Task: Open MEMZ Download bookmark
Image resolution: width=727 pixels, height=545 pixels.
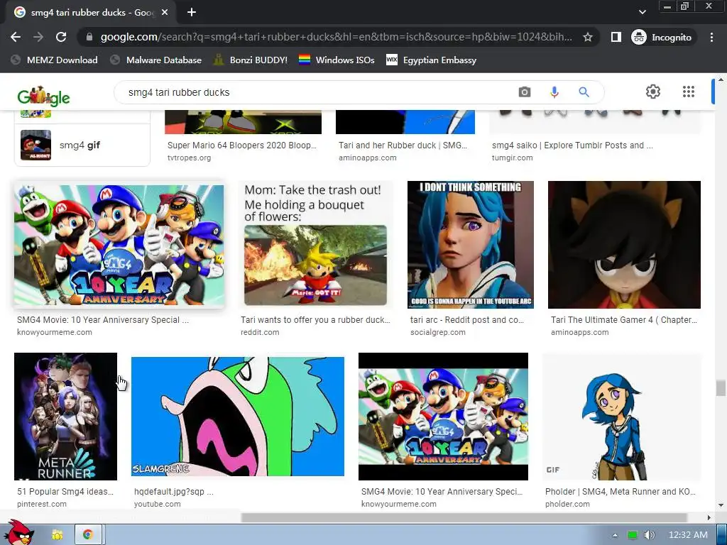Action: click(x=54, y=60)
